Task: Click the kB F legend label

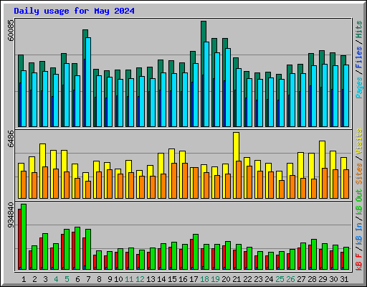Action: [358, 261]
